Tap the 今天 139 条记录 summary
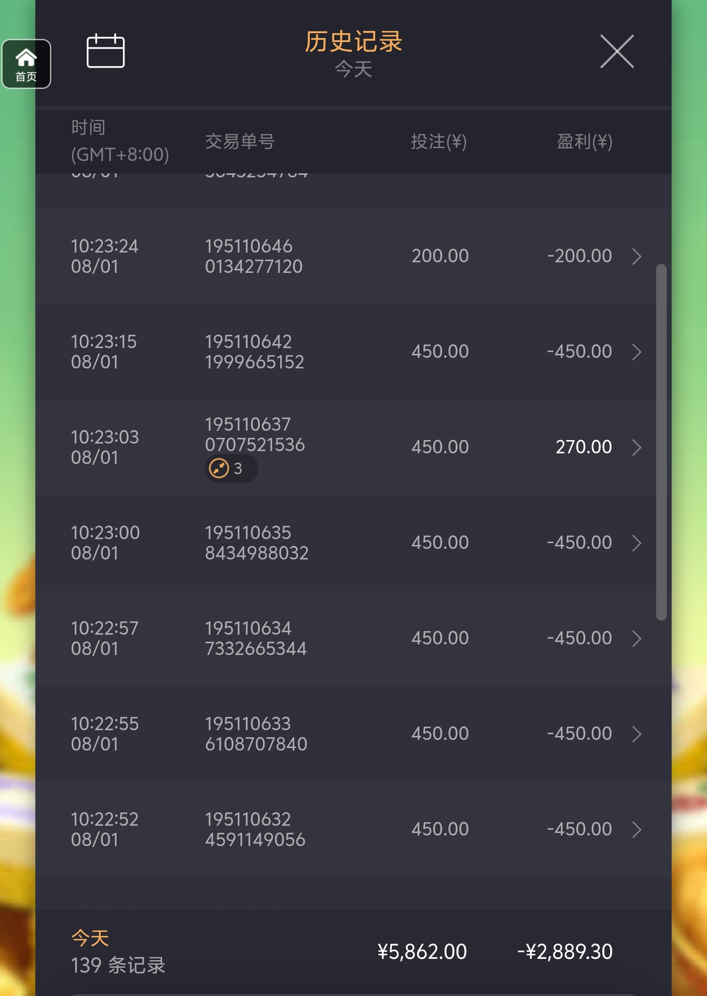The image size is (707, 996). 118,952
